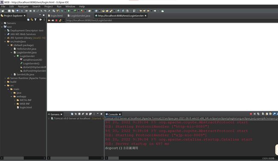Click the Console horizontal scrollbar thumb
The height and width of the screenshot is (161, 278).
click(113, 158)
